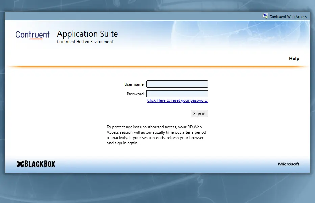Click the session timeout notice paragraph
The height and width of the screenshot is (203, 315).
click(156, 135)
